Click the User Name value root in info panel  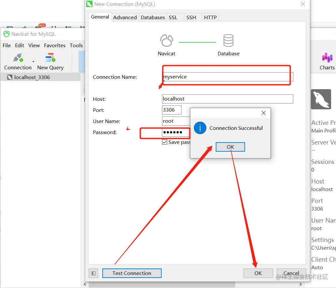[316, 228]
